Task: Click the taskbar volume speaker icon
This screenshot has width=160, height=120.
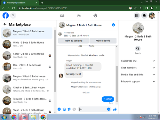Action: (x=144, y=117)
